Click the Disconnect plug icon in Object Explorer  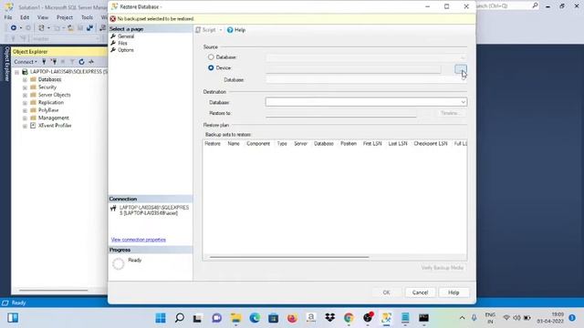[x=54, y=62]
